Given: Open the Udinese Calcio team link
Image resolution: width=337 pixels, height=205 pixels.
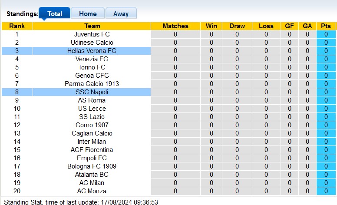Looking at the screenshot, I should pyautogui.click(x=92, y=43).
